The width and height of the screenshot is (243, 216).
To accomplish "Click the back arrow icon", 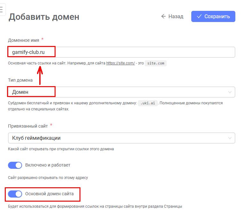I will coord(163,16).
